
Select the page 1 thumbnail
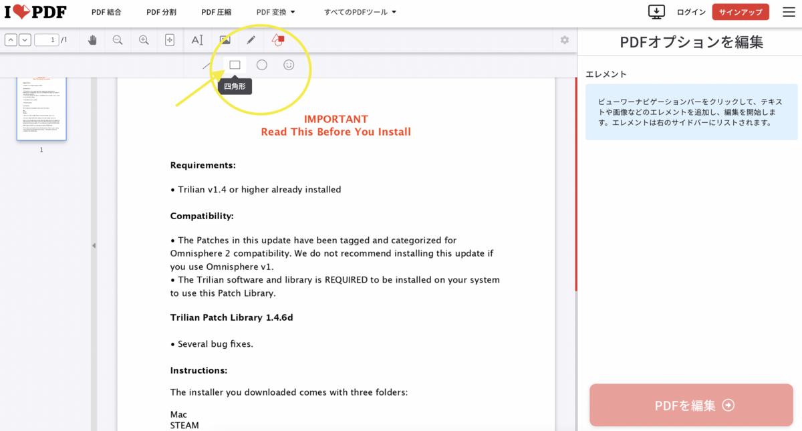pyautogui.click(x=41, y=108)
